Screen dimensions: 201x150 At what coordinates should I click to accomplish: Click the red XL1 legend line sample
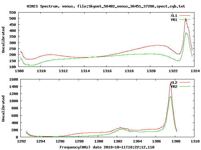point(185,16)
